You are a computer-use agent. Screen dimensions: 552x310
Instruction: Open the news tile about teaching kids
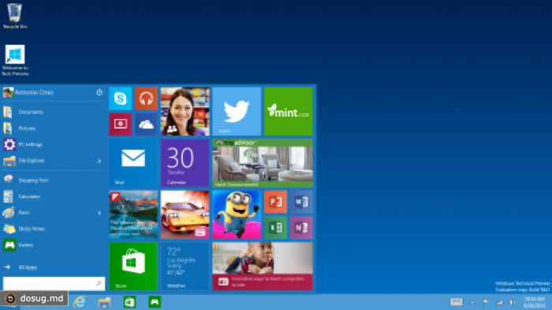click(263, 267)
